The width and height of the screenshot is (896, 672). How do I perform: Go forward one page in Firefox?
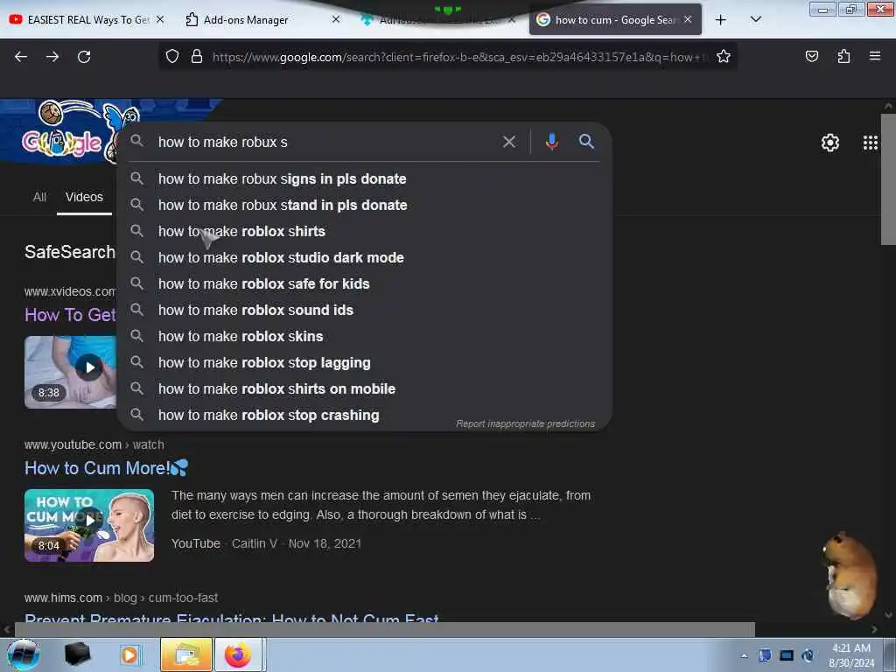[x=52, y=57]
